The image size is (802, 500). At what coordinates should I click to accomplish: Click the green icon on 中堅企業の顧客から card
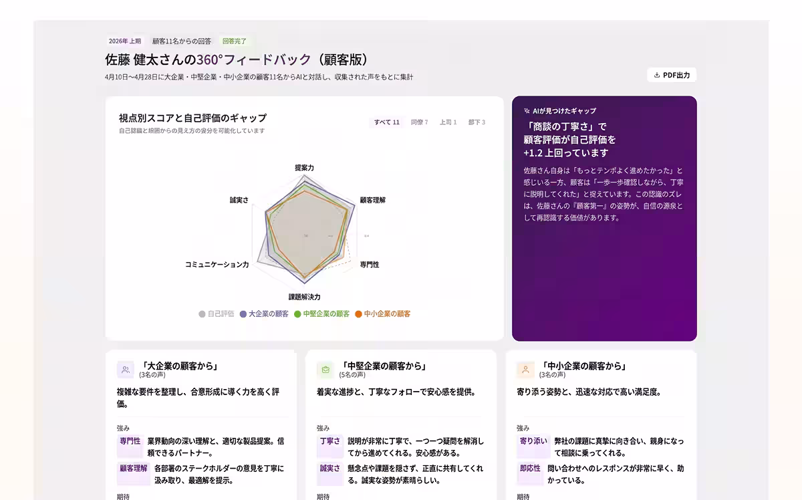point(325,370)
